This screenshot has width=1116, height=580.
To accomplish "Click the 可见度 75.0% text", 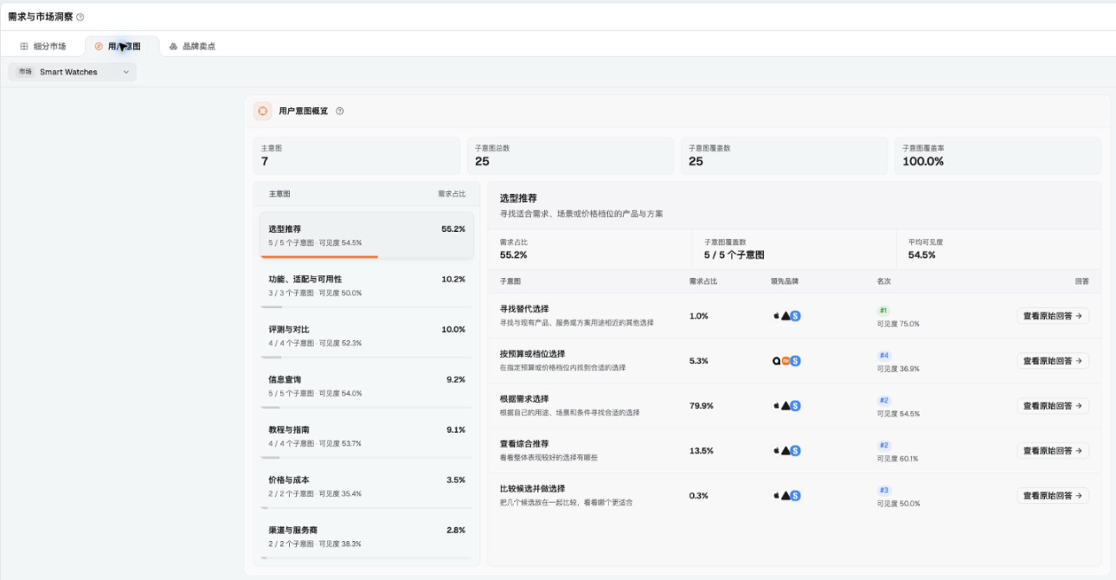I will click(x=898, y=324).
